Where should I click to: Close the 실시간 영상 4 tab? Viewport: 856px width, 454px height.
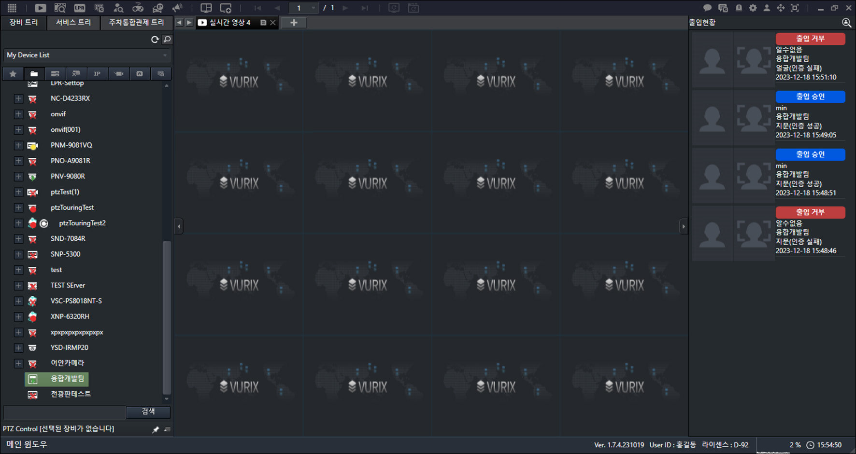pos(273,23)
